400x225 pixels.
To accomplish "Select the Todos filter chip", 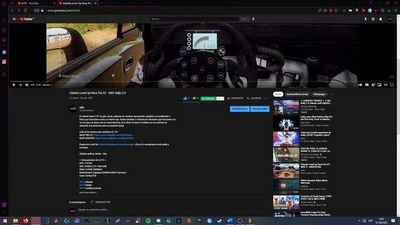I will pos(278,94).
